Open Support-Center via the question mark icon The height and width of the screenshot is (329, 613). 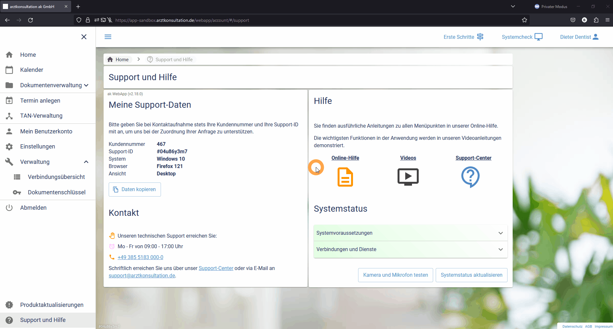pyautogui.click(x=470, y=177)
